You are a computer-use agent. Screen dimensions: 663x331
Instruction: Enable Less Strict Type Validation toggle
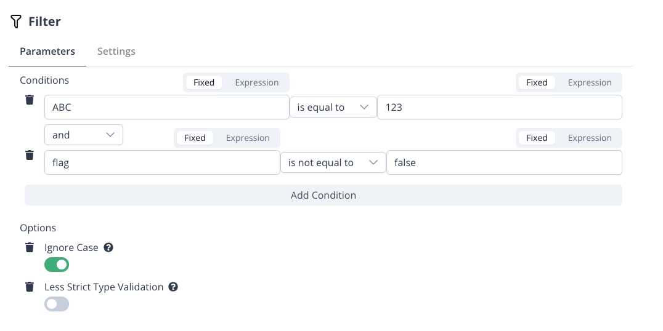pos(57,304)
